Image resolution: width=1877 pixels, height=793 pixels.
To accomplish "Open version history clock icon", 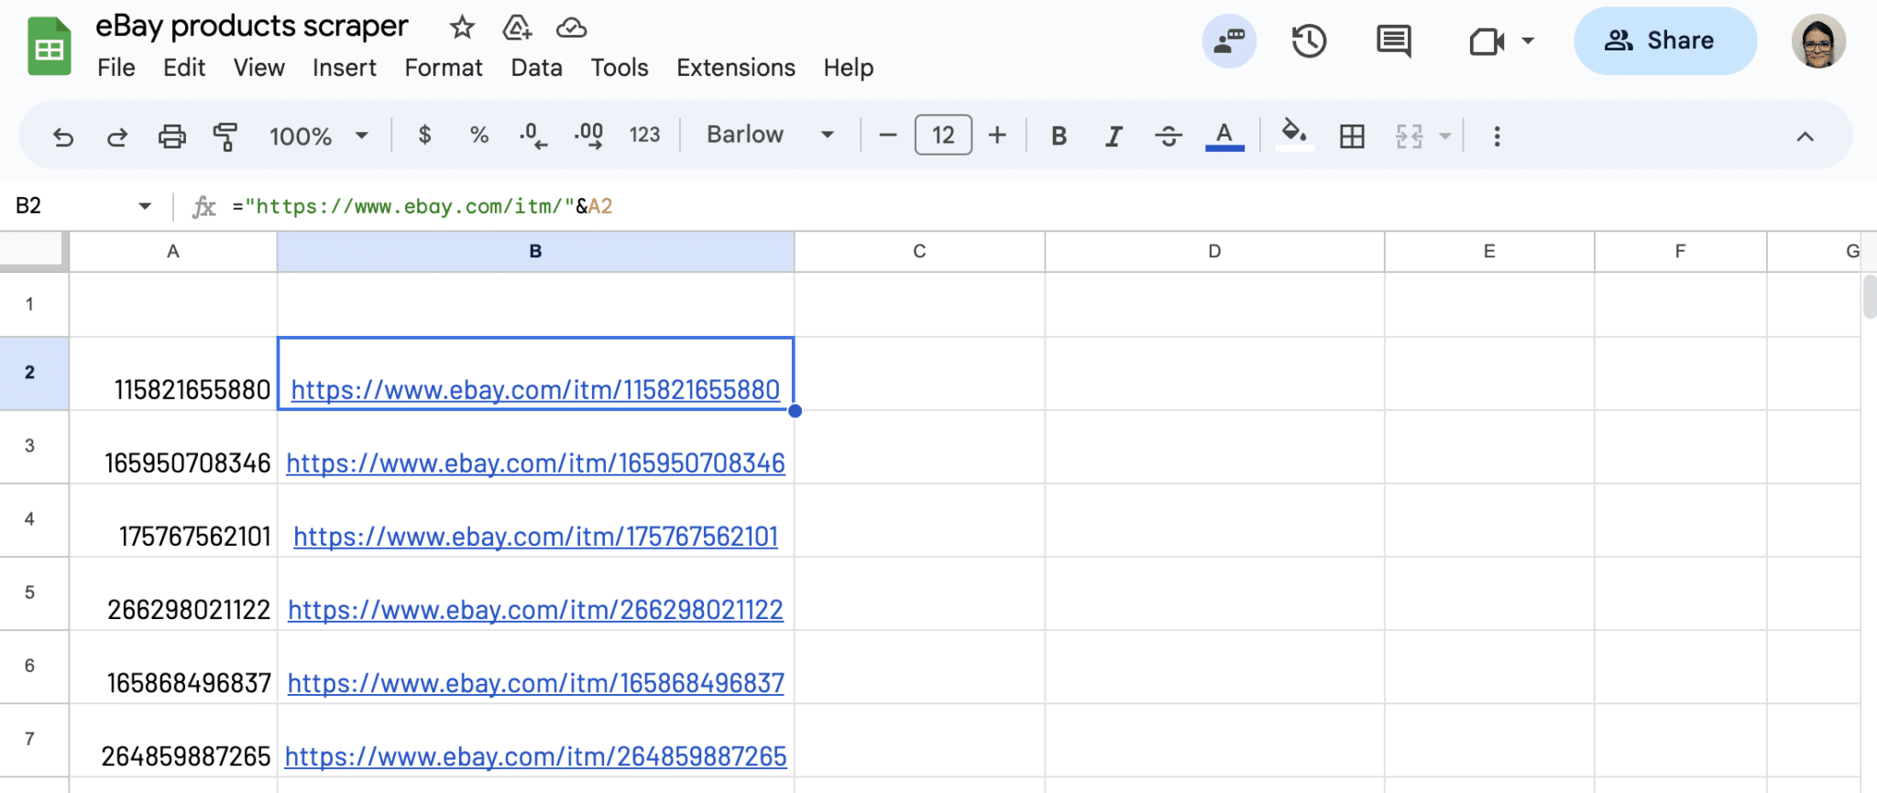I will click(1309, 41).
